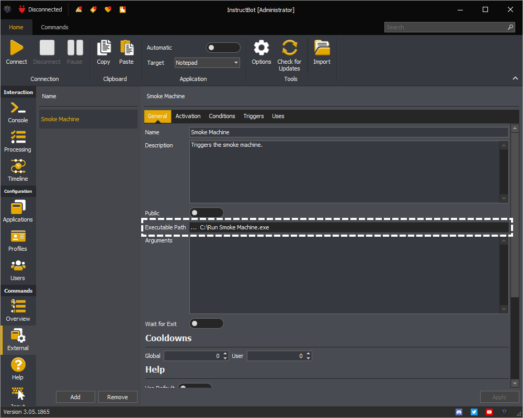Open Options gear in Tools group
Screen dimensions: 523x418
pyautogui.click(x=261, y=48)
